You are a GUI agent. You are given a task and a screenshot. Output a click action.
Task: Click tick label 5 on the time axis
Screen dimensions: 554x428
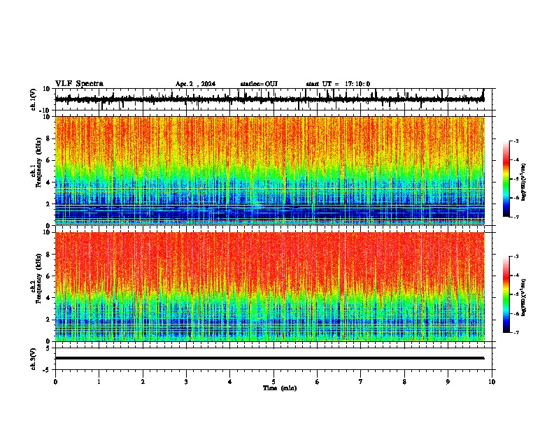click(274, 382)
